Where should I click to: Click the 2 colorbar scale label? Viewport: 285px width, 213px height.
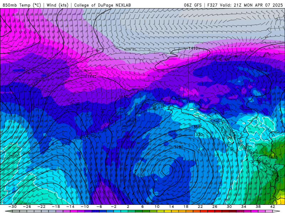click(x=128, y=207)
